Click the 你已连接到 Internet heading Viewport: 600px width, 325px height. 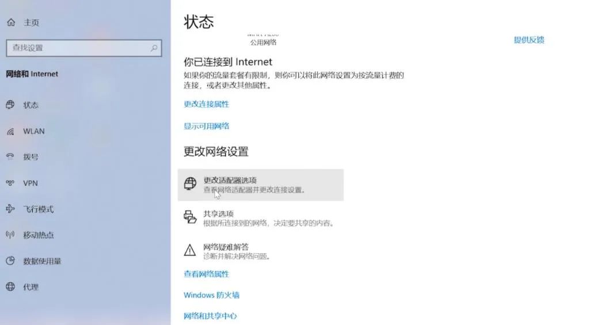[x=227, y=62]
